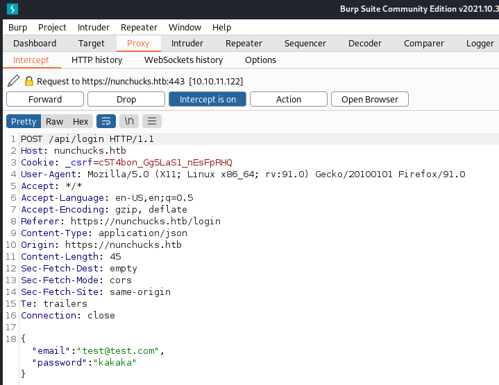Click the Forward button
The image size is (499, 385).
pos(45,99)
